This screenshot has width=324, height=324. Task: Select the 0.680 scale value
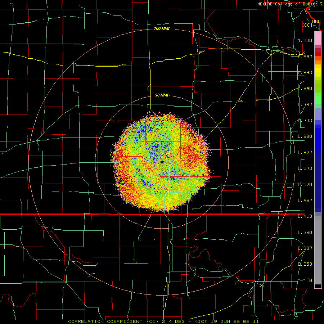[305, 136]
